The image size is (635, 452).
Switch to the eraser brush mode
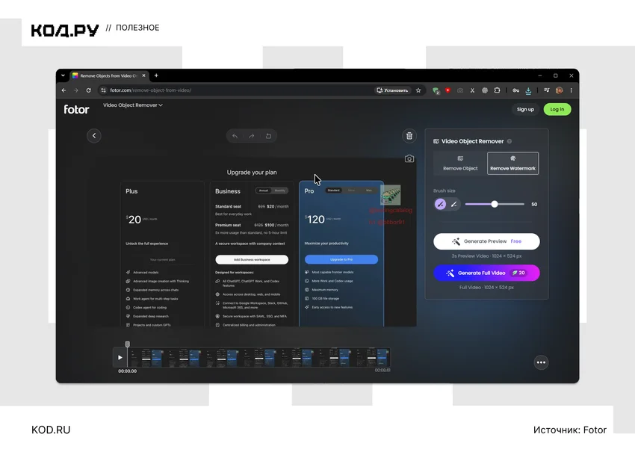pyautogui.click(x=454, y=204)
